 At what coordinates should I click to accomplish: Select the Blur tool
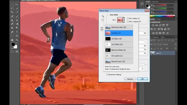tap(12, 28)
